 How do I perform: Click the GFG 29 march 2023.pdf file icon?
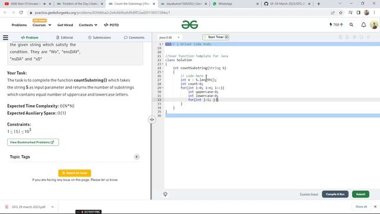[7, 207]
